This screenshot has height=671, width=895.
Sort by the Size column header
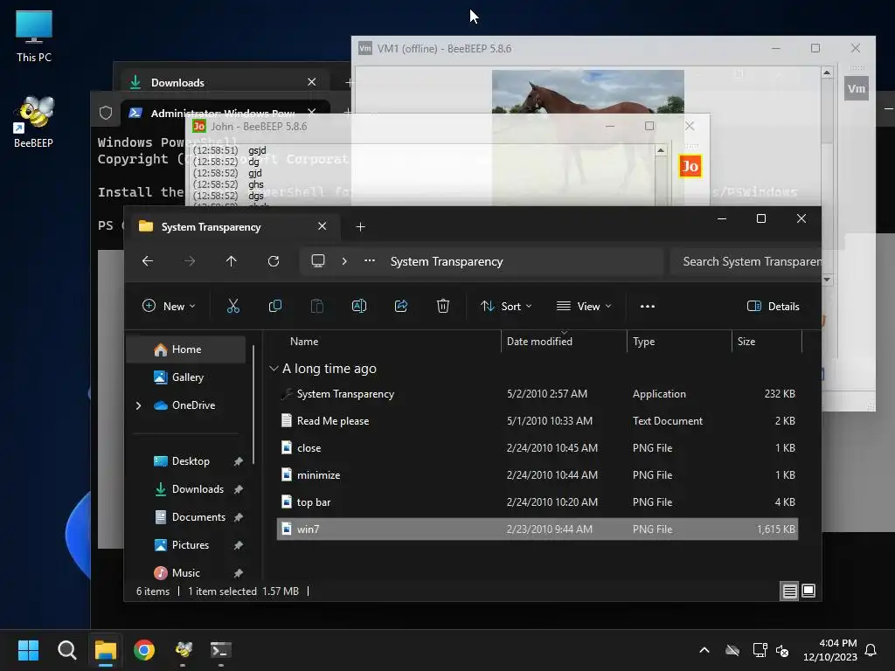[767, 342]
